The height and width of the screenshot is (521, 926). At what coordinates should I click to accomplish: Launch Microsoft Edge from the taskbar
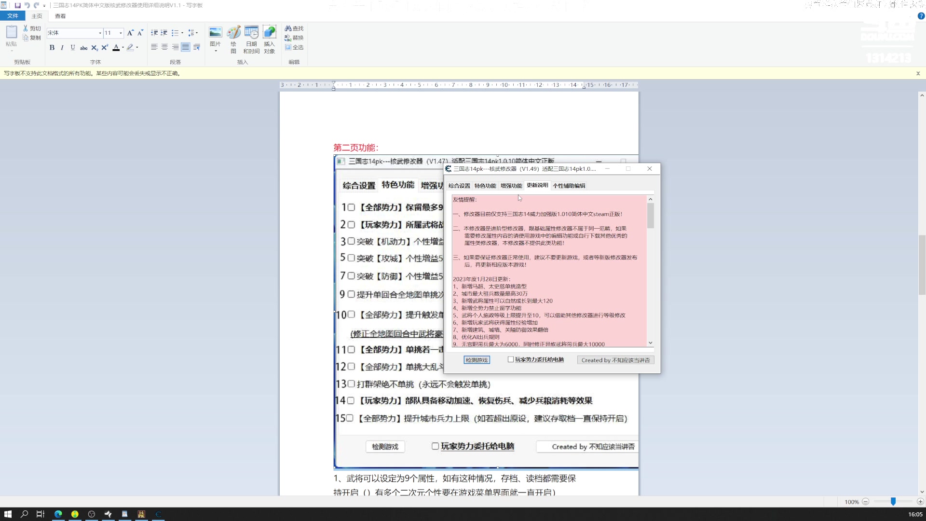click(58, 514)
